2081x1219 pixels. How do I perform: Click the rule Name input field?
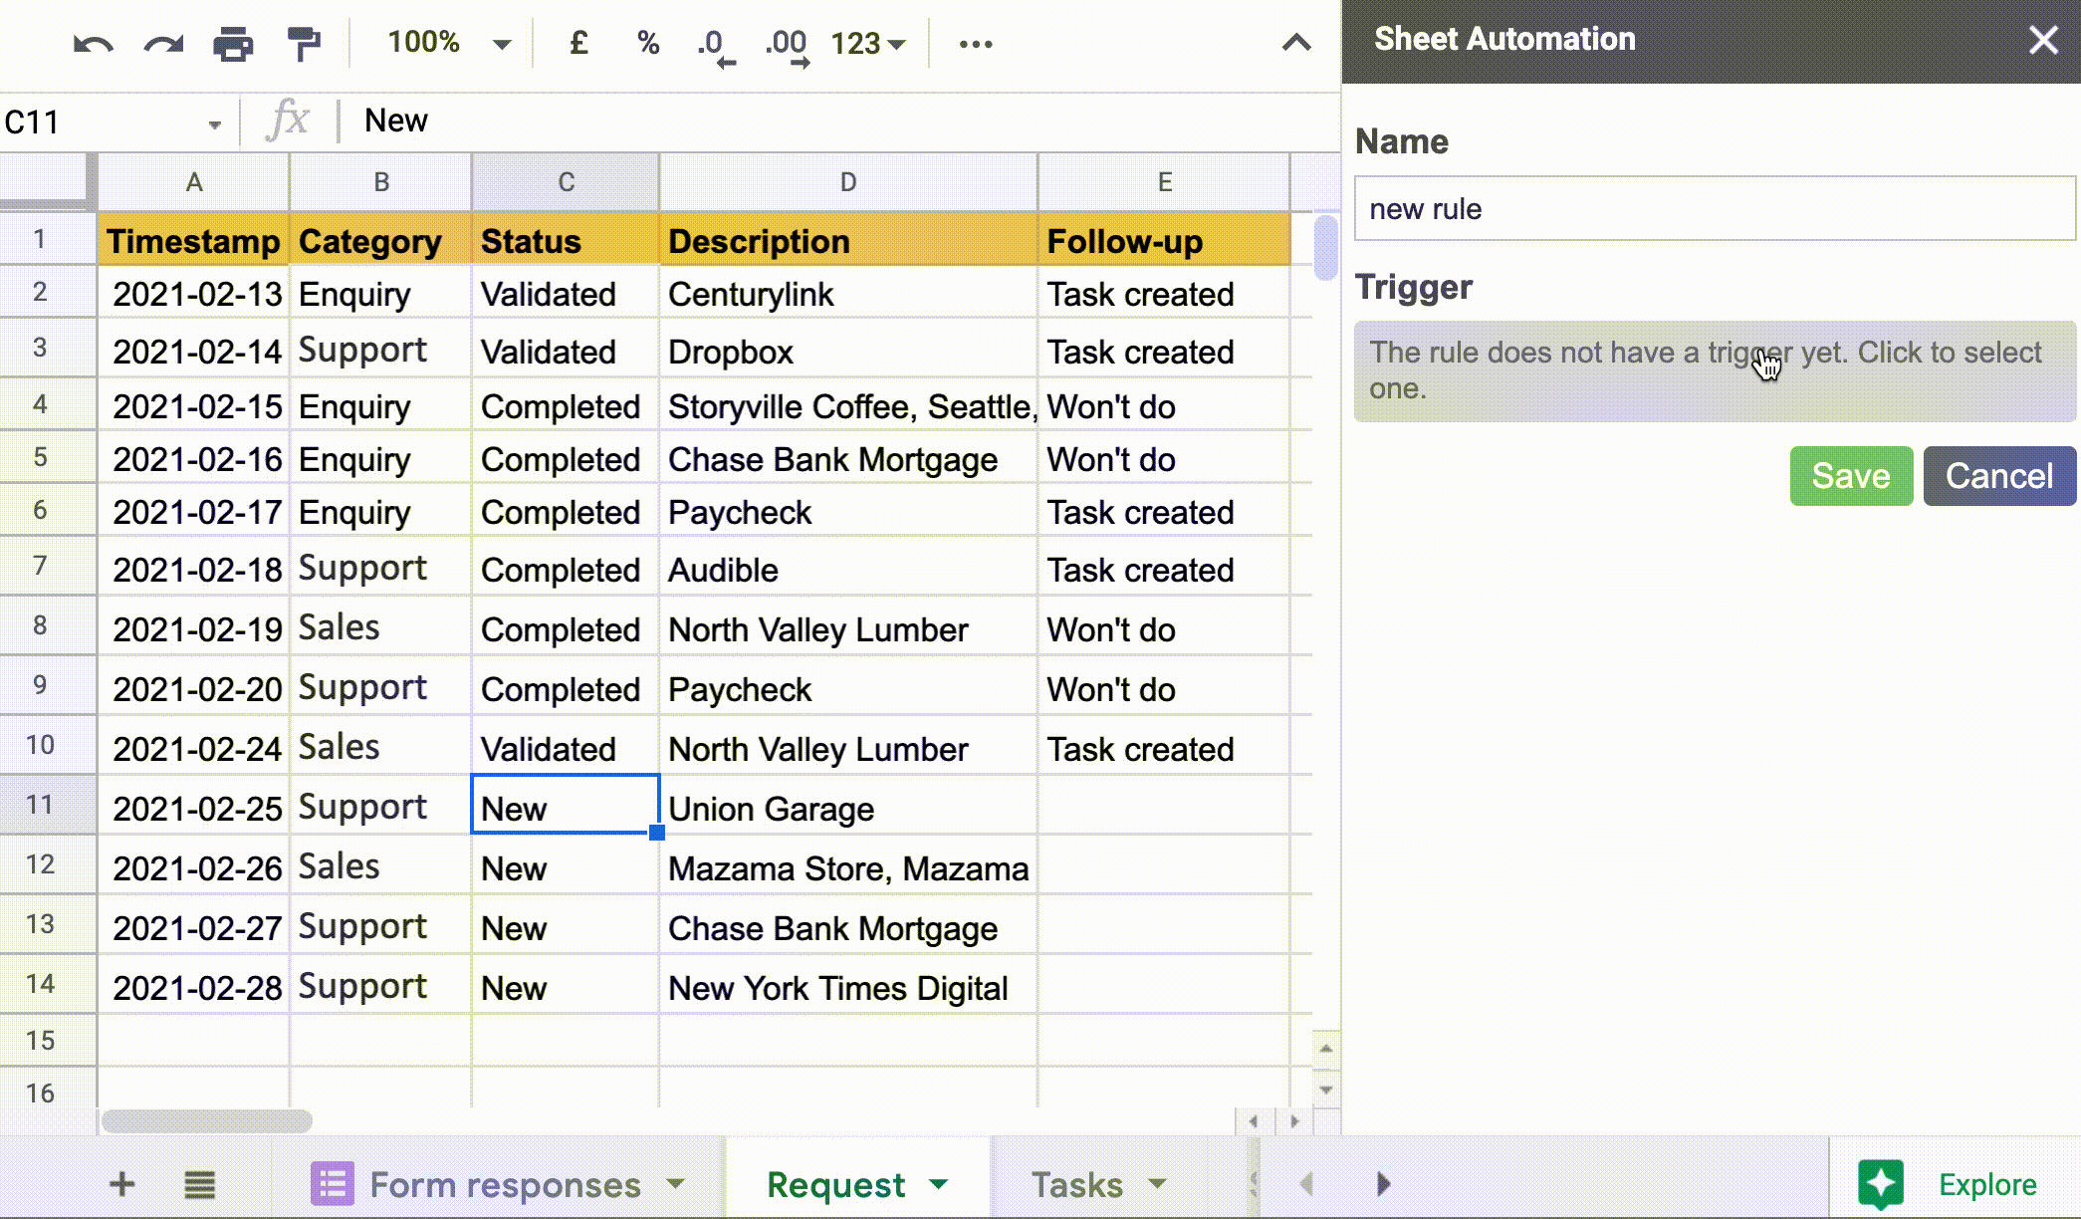click(1714, 209)
